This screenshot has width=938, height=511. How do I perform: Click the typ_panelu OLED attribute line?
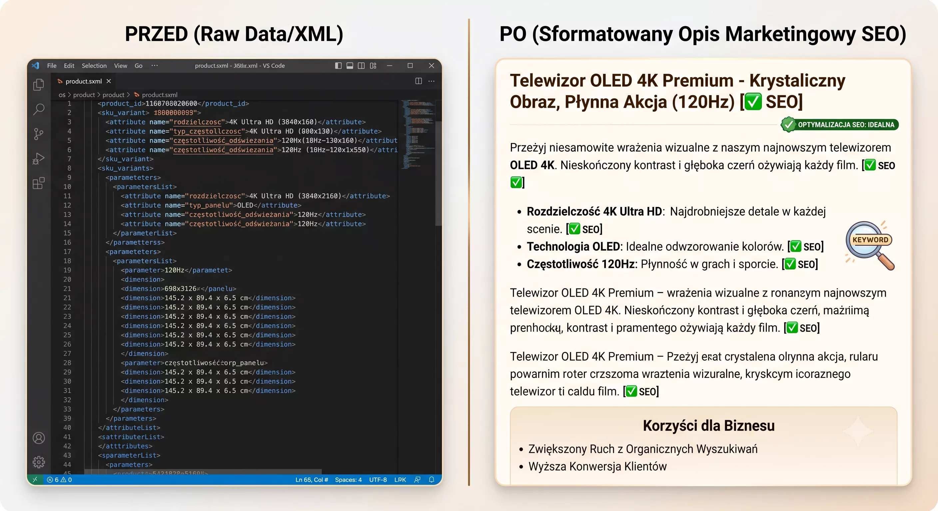pyautogui.click(x=211, y=205)
